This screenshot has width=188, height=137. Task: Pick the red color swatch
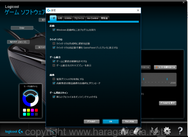coord(36,110)
